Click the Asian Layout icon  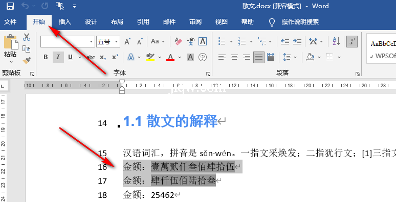pyautogui.click(x=313, y=41)
